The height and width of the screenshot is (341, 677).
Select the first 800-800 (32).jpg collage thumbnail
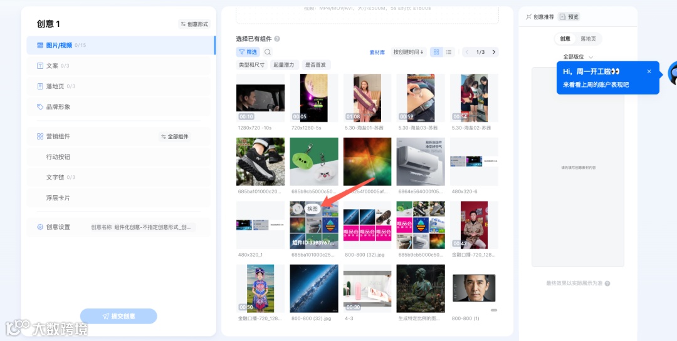367,225
